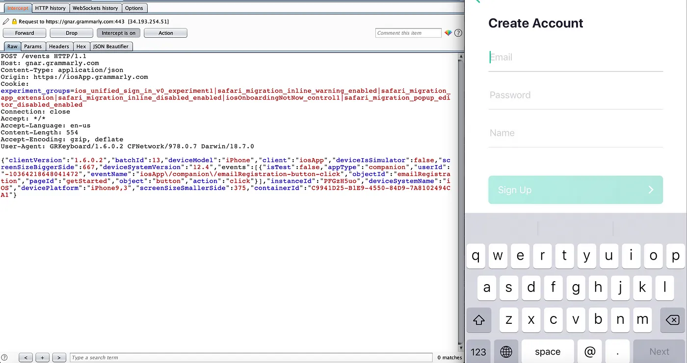Tap the y key
Image resolution: width=687 pixels, height=363 pixels.
587,256
